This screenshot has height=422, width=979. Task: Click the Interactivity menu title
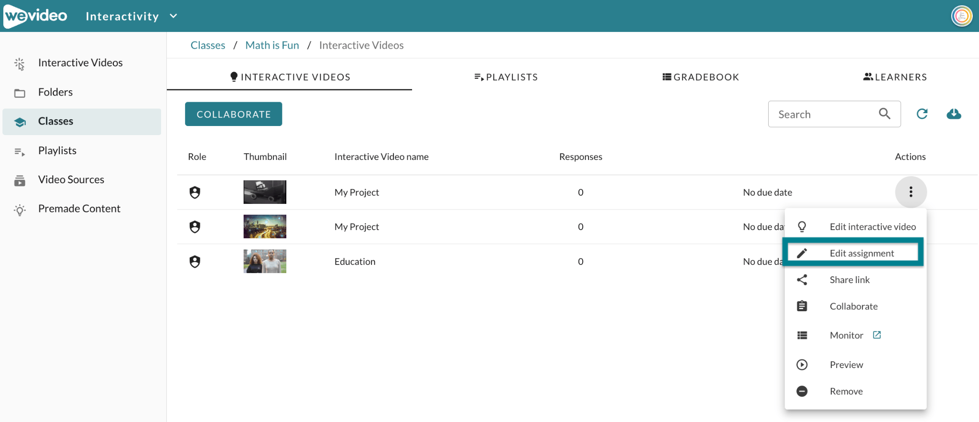coord(122,16)
